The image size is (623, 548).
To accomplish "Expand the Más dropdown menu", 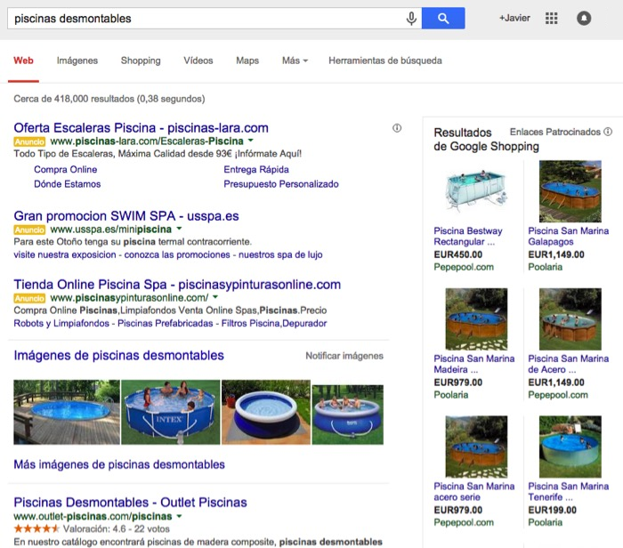I will (295, 60).
